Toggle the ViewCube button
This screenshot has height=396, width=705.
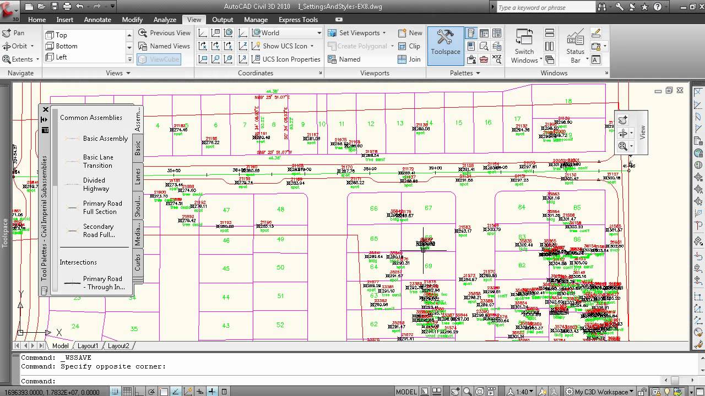coord(159,59)
